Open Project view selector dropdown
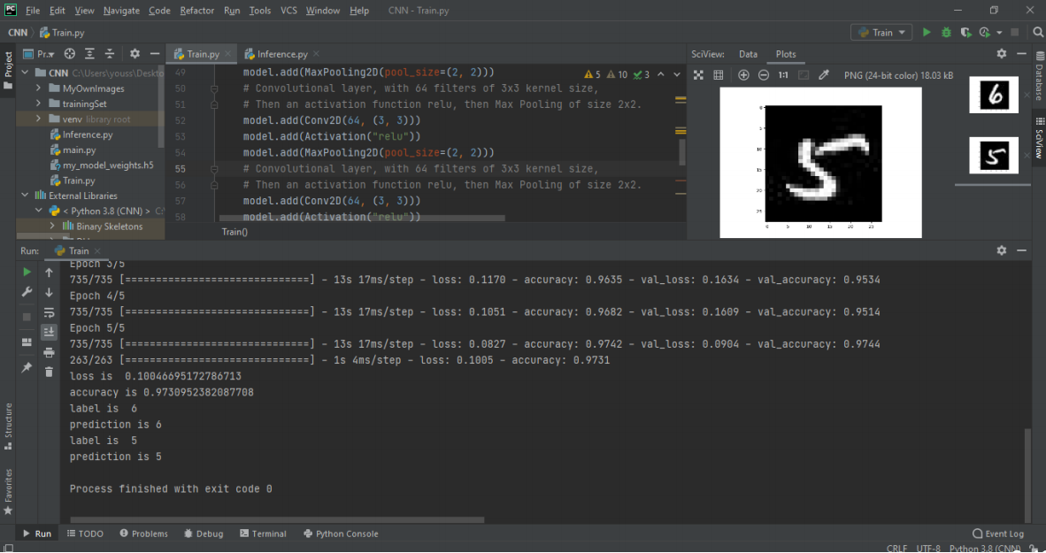 [39, 54]
